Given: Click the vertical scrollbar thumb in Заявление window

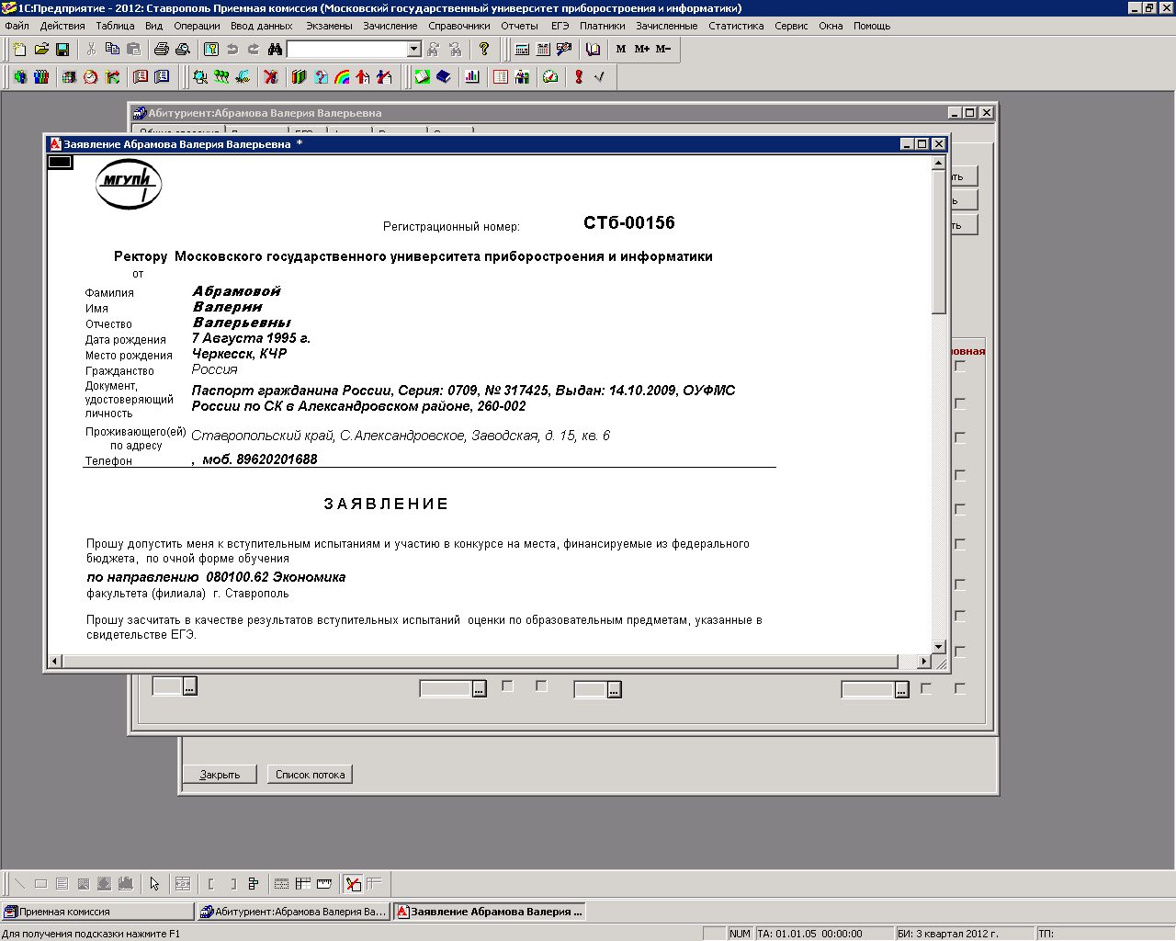Looking at the screenshot, I should 938,243.
